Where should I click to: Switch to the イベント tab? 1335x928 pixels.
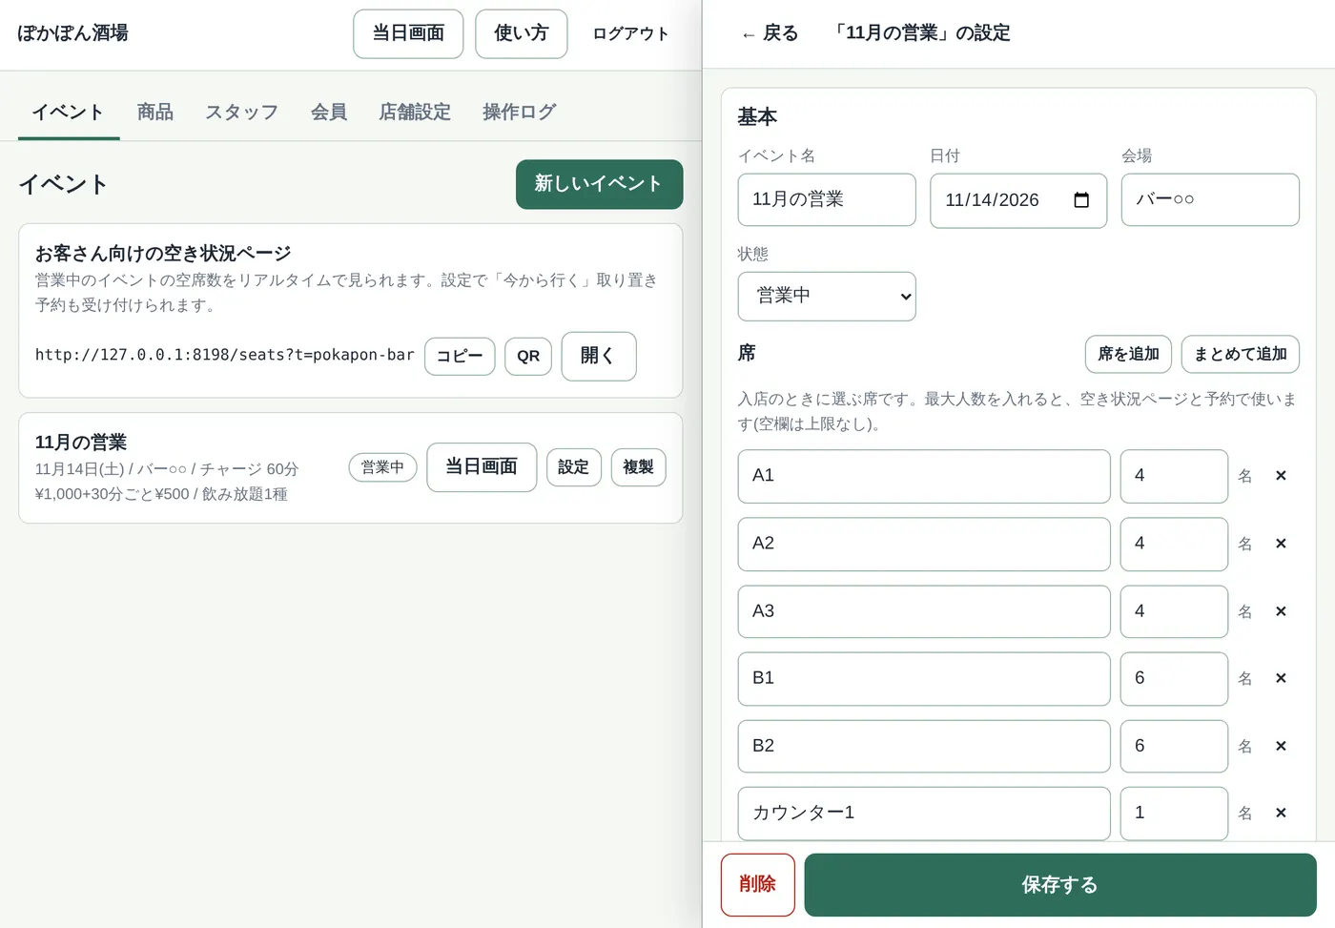[68, 113]
